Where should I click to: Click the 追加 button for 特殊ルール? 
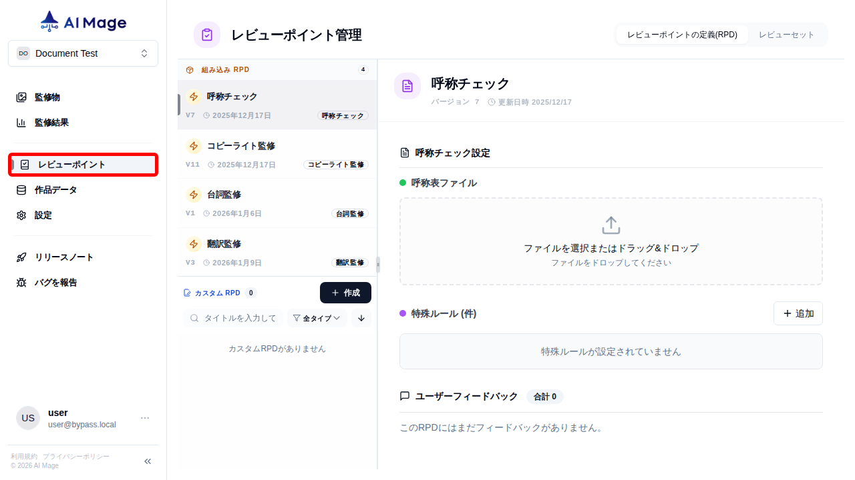pos(798,313)
